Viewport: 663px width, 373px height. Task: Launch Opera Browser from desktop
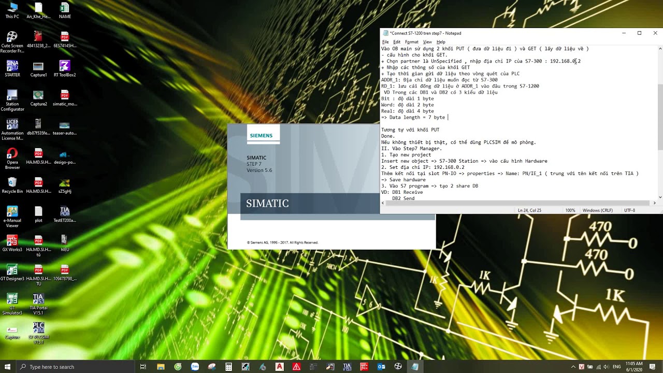coord(12,159)
